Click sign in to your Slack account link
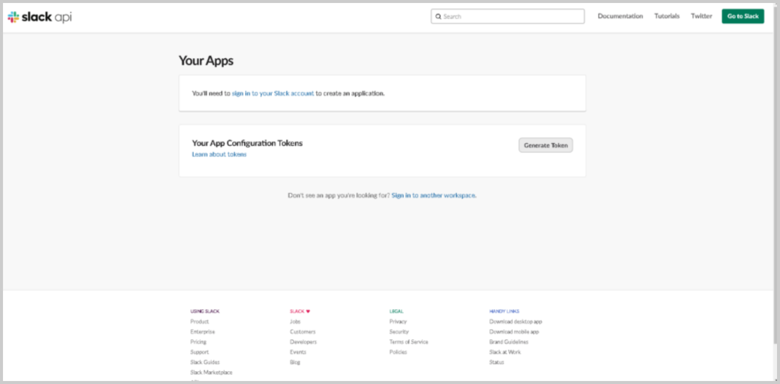This screenshot has width=780, height=384. 273,93
